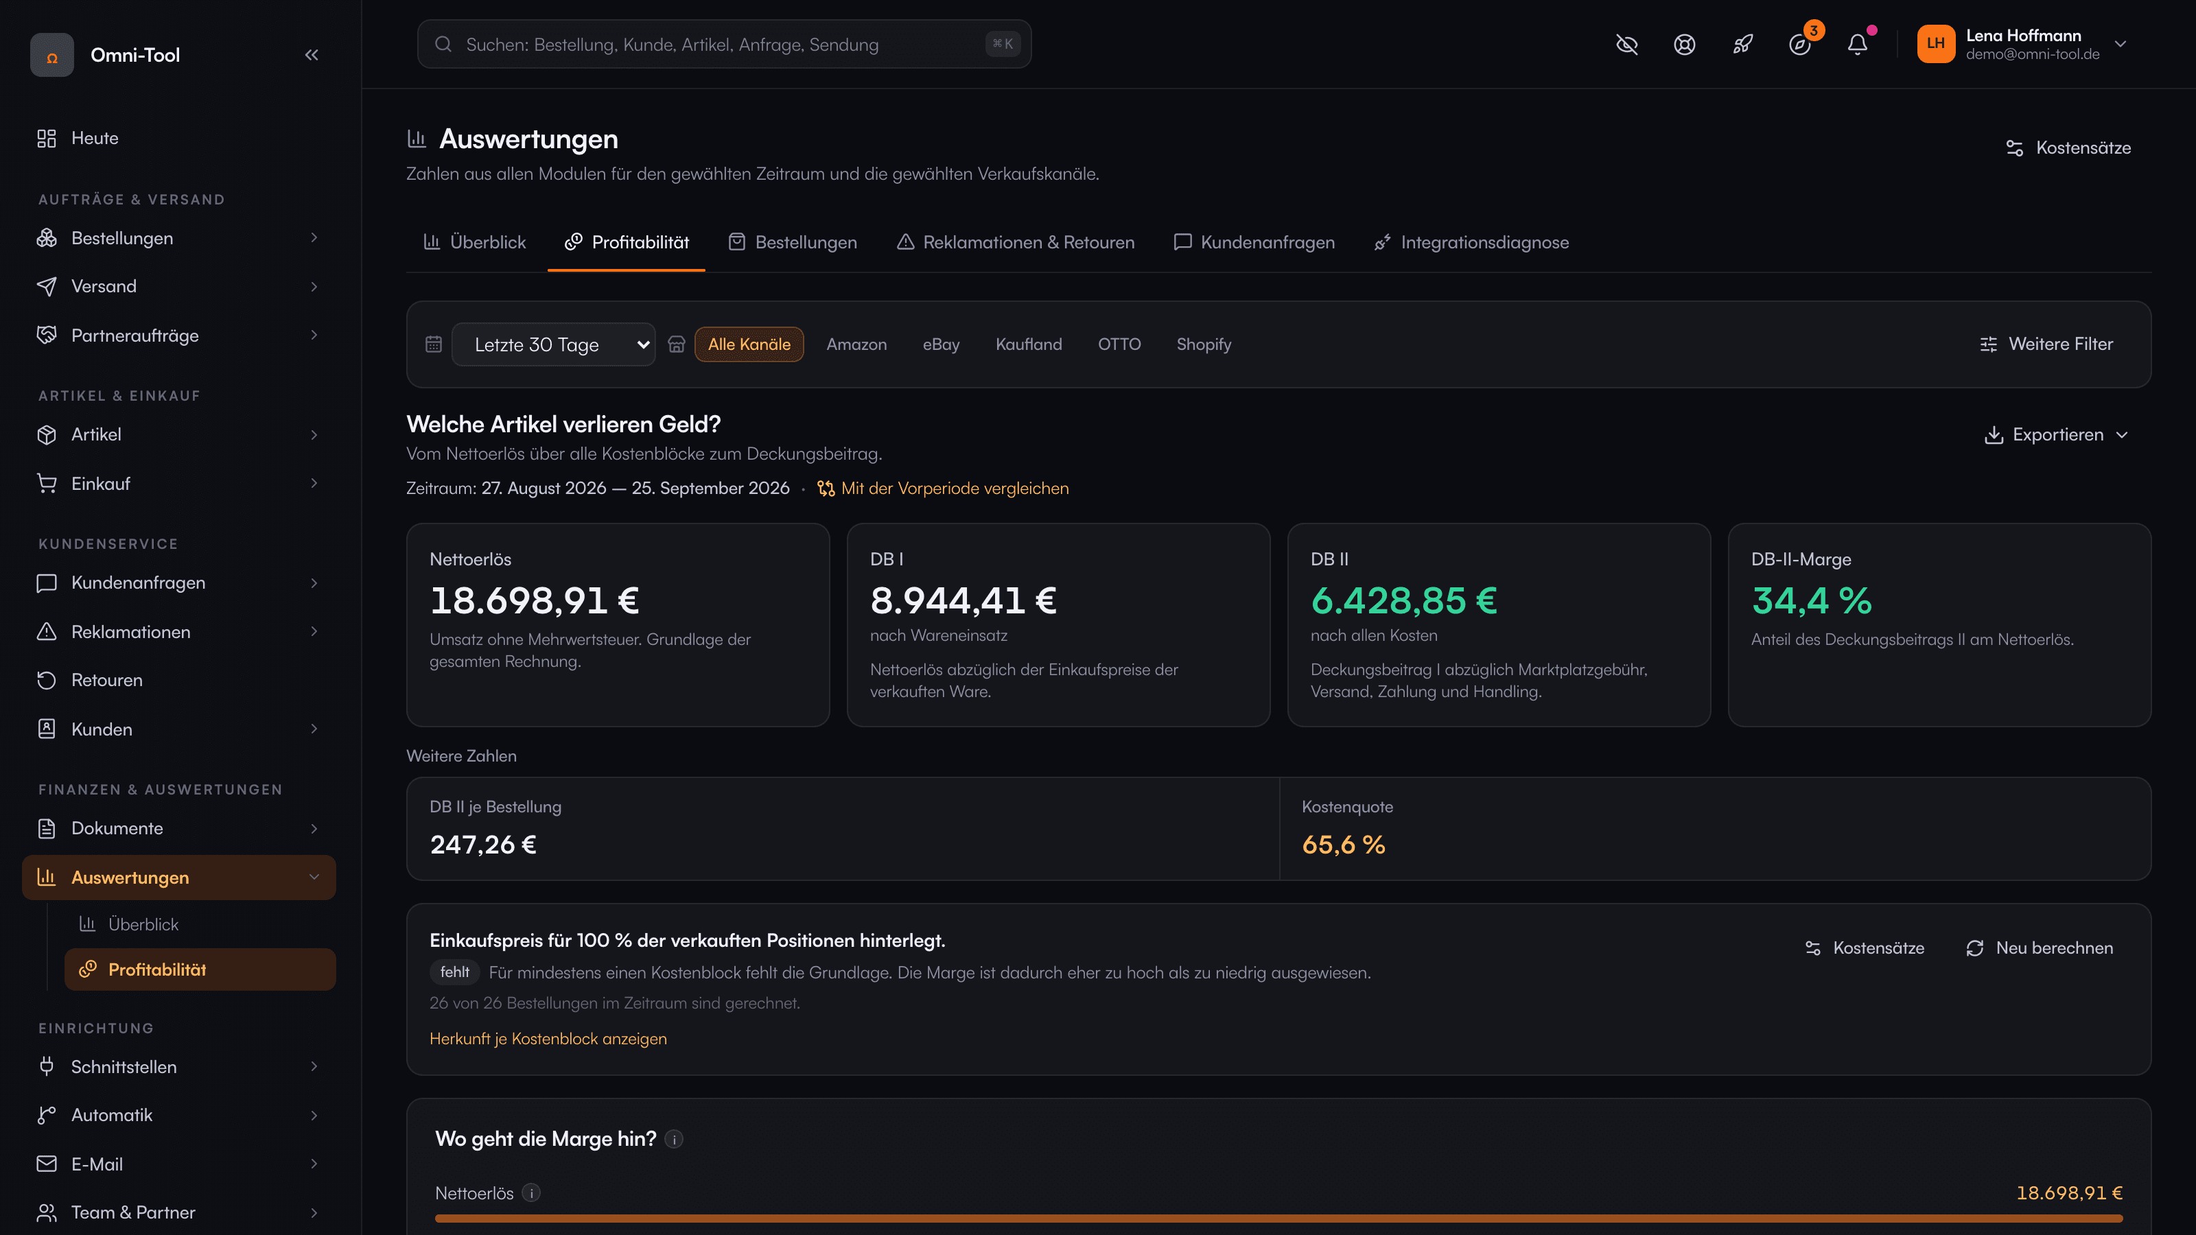
Task: Collapse the sidebar with double-chevron icon
Action: (x=311, y=56)
